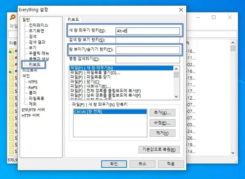Select 파일(F) | 파일목록 닫기 command

(121, 77)
